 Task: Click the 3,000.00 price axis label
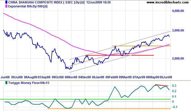[x=178, y=30]
